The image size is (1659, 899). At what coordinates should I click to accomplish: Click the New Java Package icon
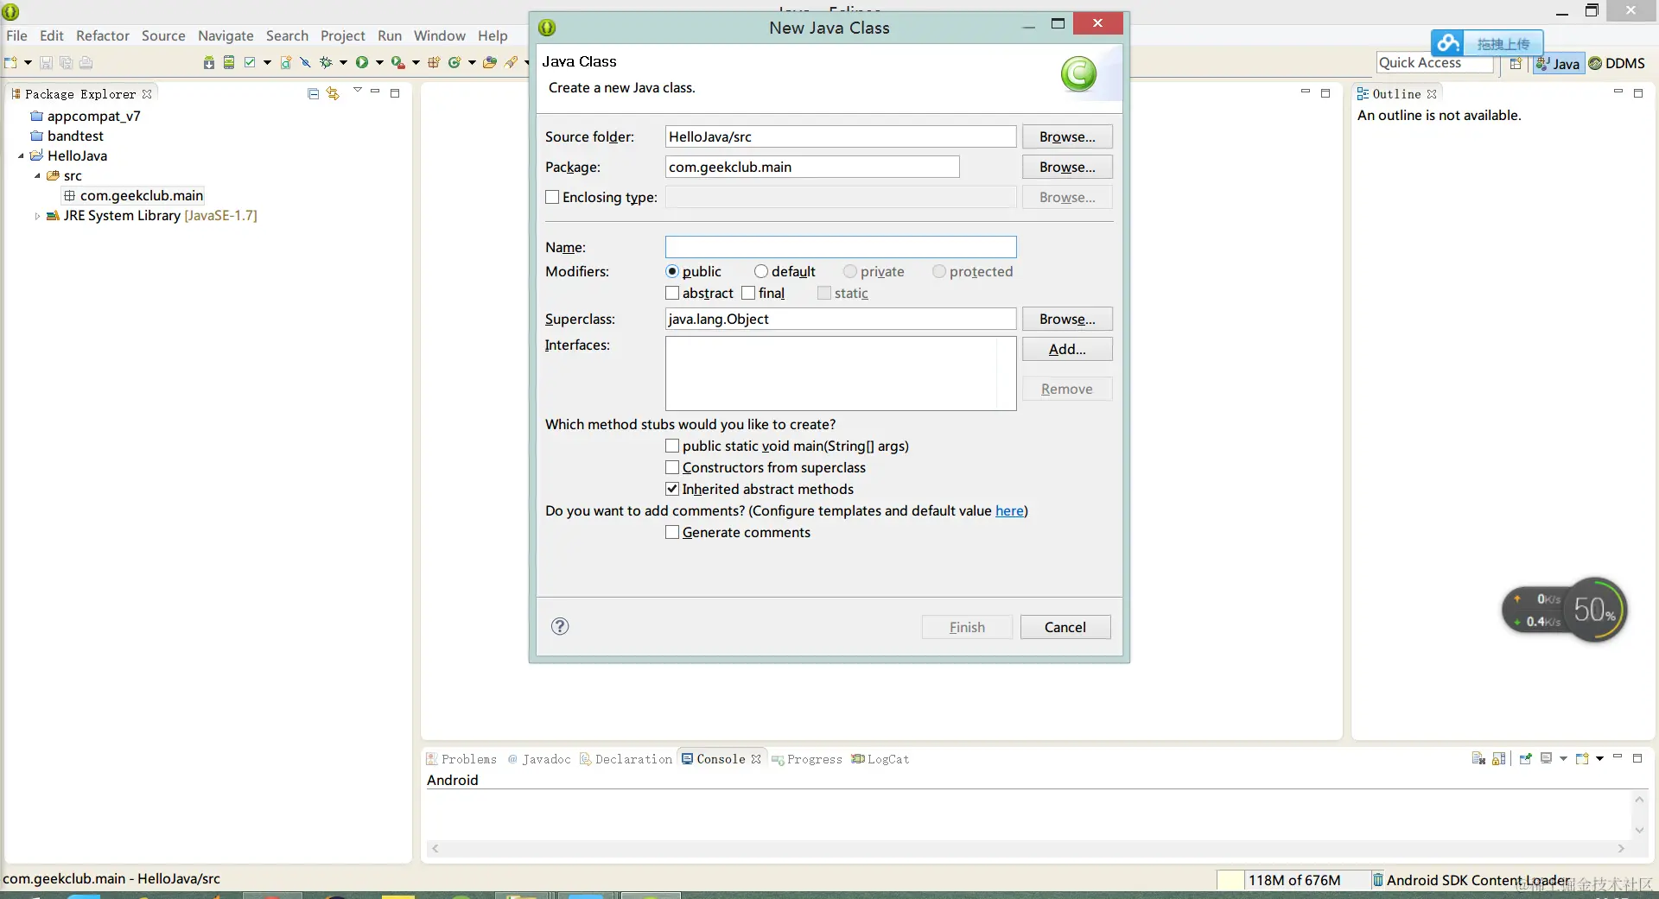click(x=434, y=62)
